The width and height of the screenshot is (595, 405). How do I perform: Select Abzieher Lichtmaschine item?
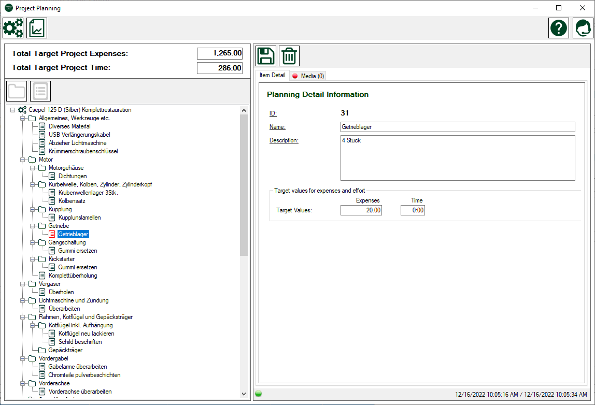[77, 143]
